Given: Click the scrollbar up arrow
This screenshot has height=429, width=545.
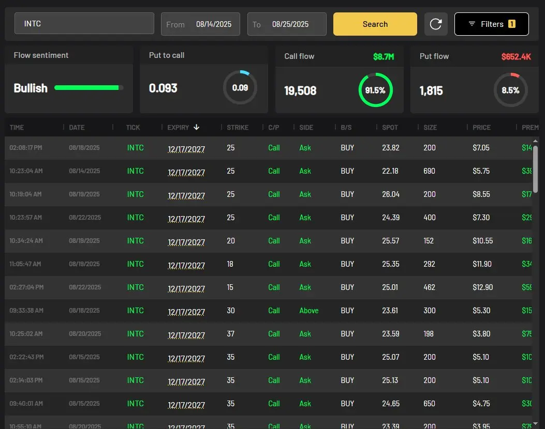Looking at the screenshot, I should [535, 141].
